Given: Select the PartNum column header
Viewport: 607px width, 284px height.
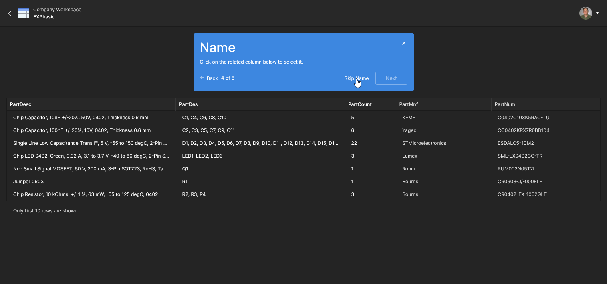Looking at the screenshot, I should [x=505, y=104].
